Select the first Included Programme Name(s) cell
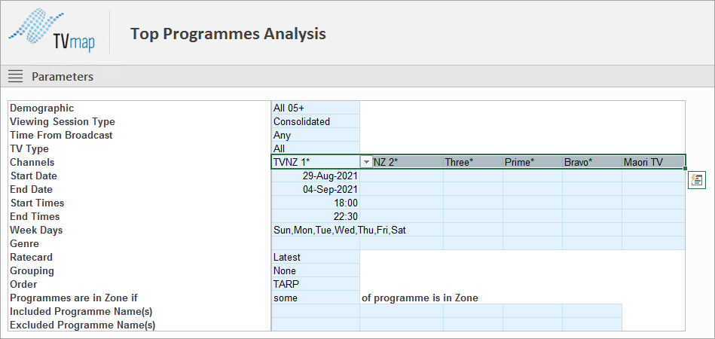 (316, 311)
